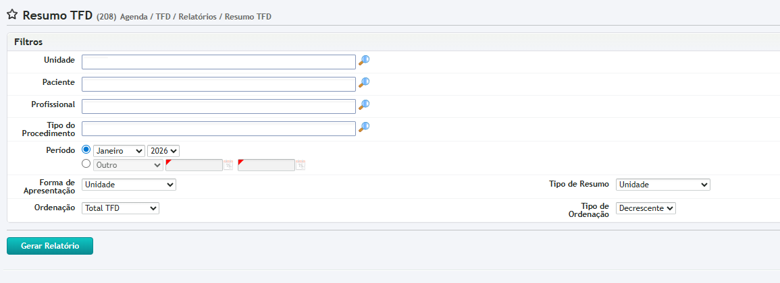This screenshot has width=780, height=283.
Task: Expand the Tipo de Resumo dropdown
Action: 662,185
